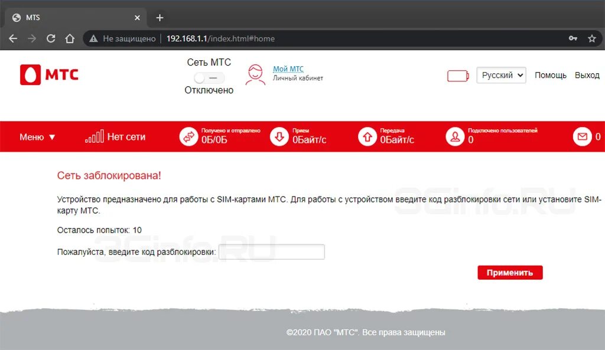Click the Нет сети status text
Image resolution: width=605 pixels, height=350 pixels.
[126, 137]
